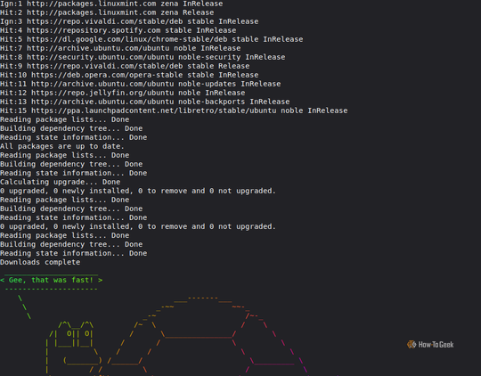Click the 'Ign:3 https://repo.vivaldi.com/stable/deb stable InRelease' line

pyautogui.click(x=129, y=21)
